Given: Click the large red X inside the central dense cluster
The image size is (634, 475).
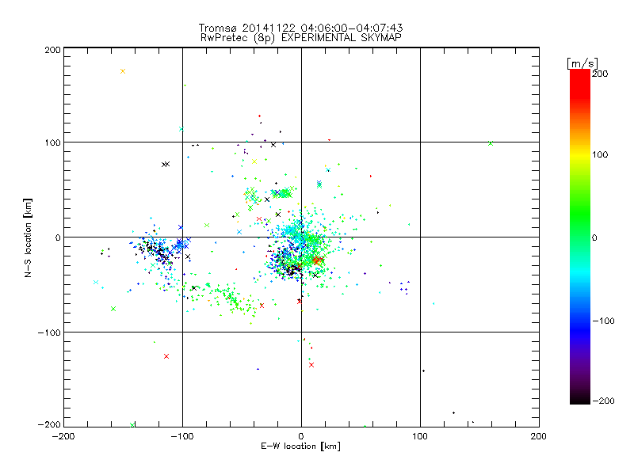Looking at the screenshot, I should click(x=316, y=261).
